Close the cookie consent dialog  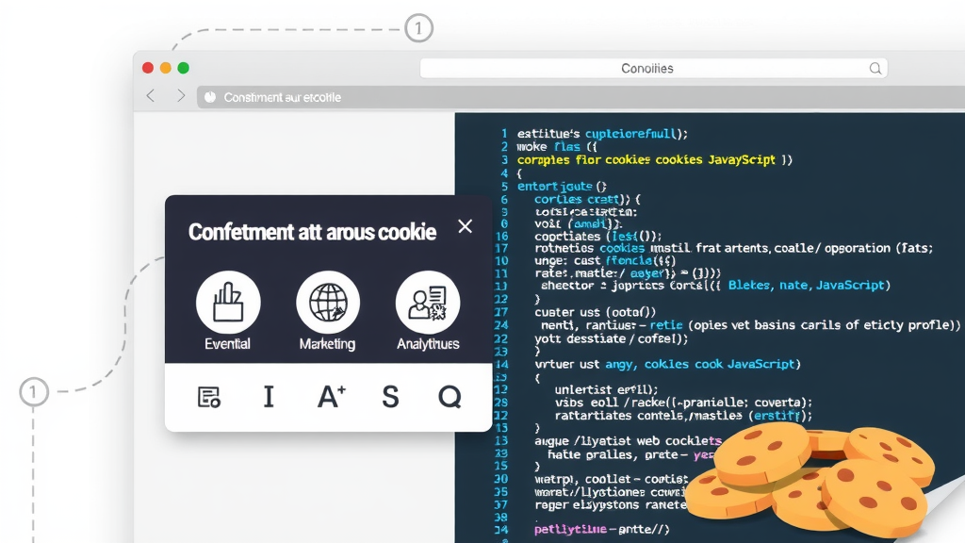coord(465,226)
